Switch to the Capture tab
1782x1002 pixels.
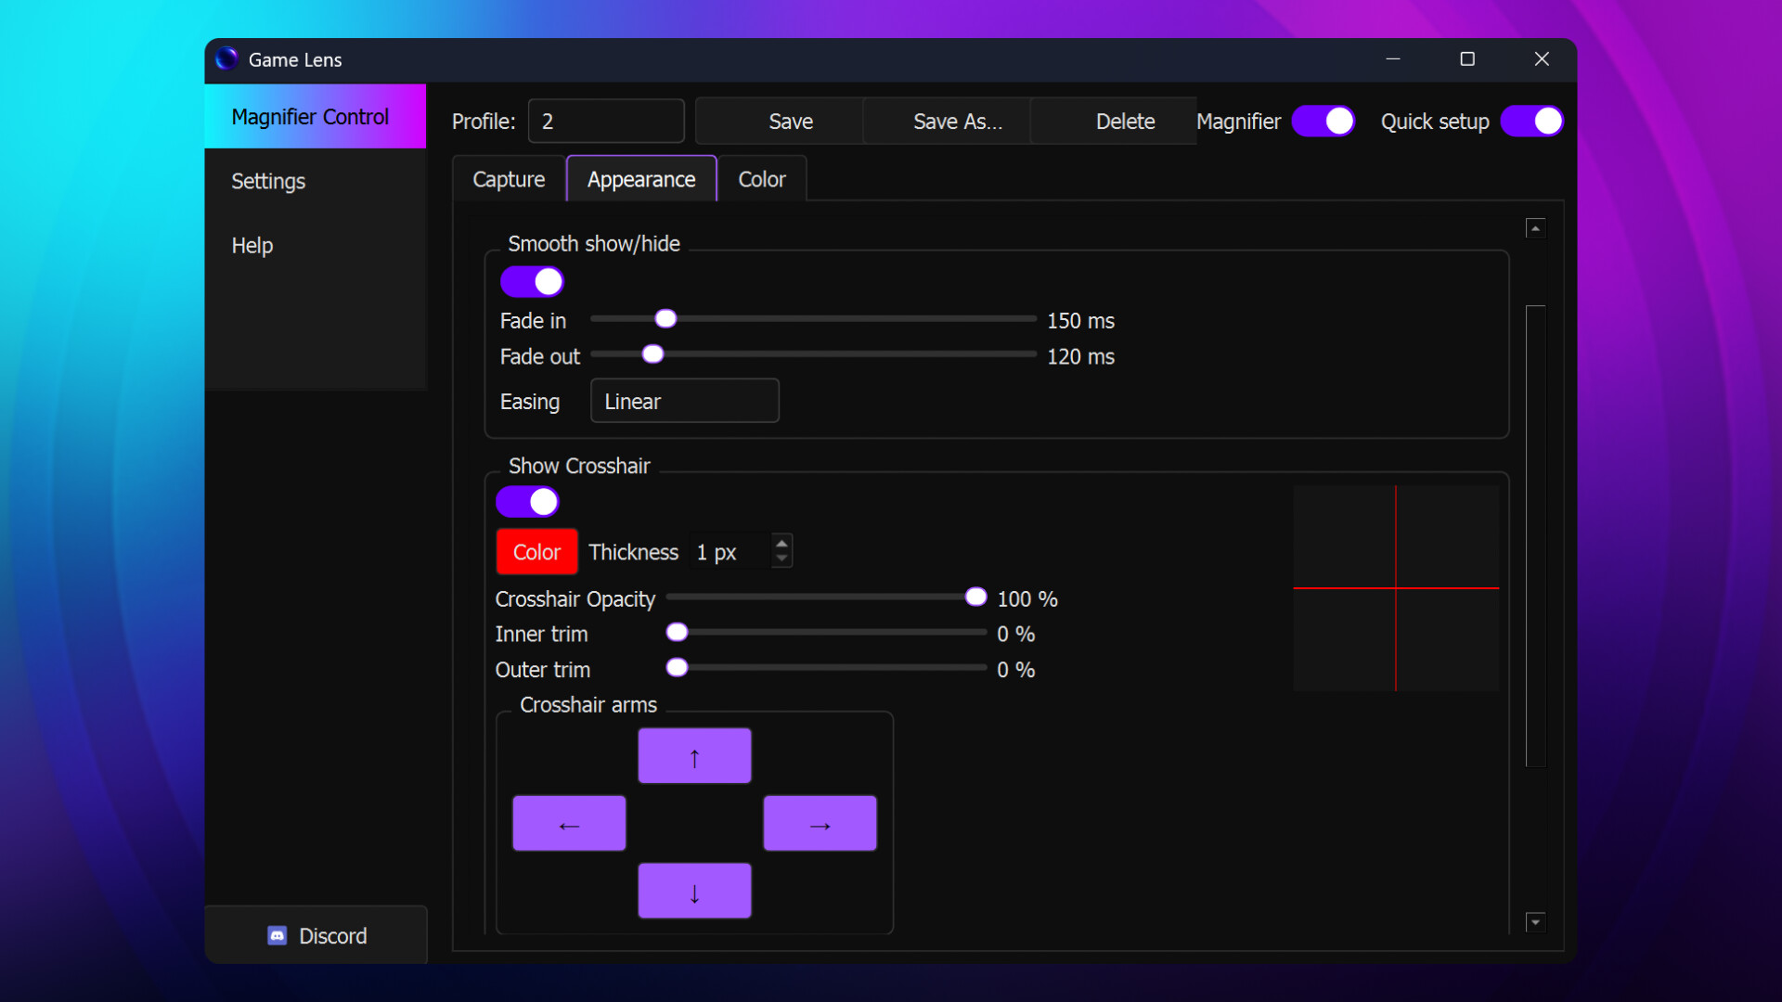(508, 179)
